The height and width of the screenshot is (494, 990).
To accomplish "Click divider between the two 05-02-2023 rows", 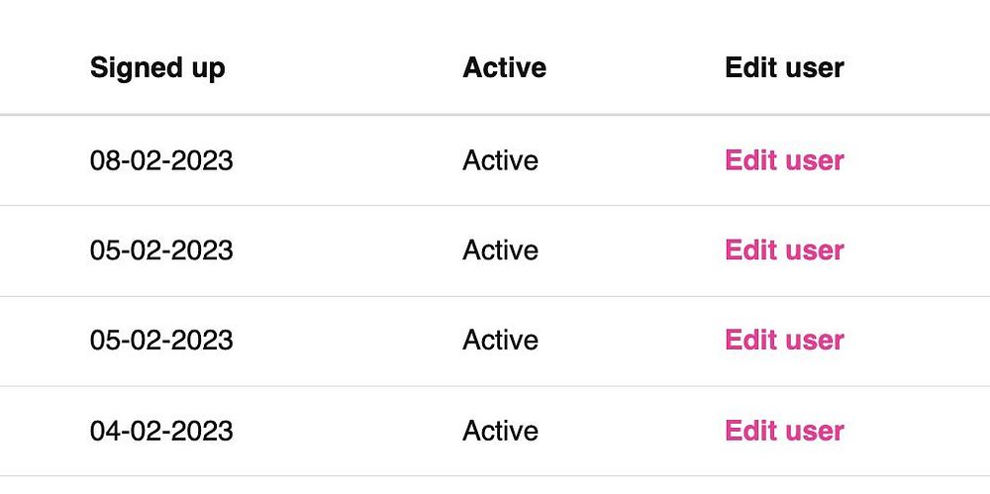I will tap(495, 296).
